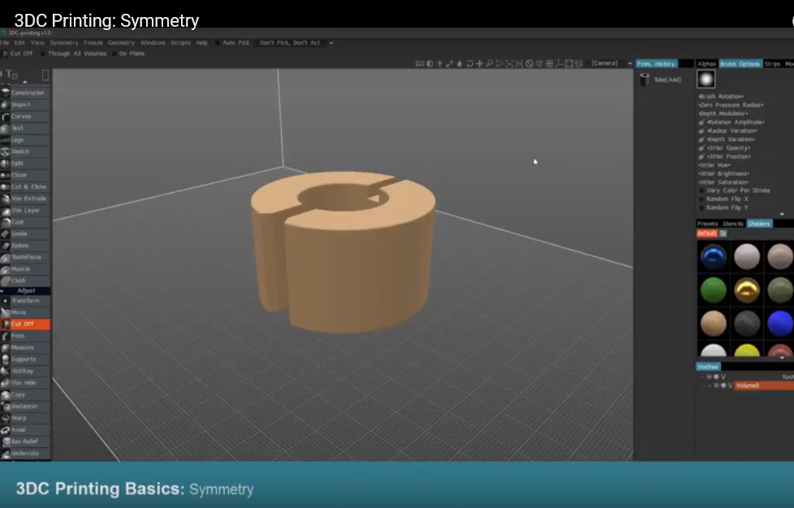Open the Camera dropdown
This screenshot has width=794, height=508.
(x=611, y=63)
